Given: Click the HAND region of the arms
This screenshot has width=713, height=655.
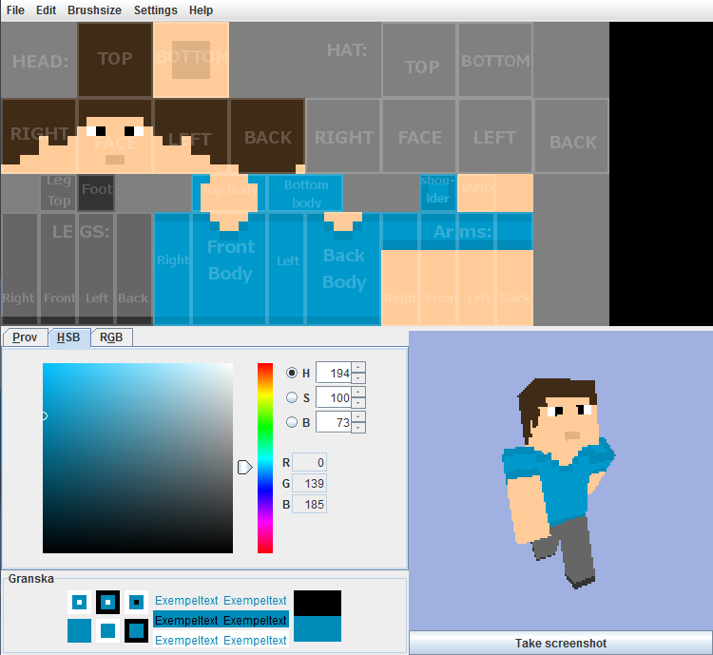Looking at the screenshot, I should [x=475, y=193].
